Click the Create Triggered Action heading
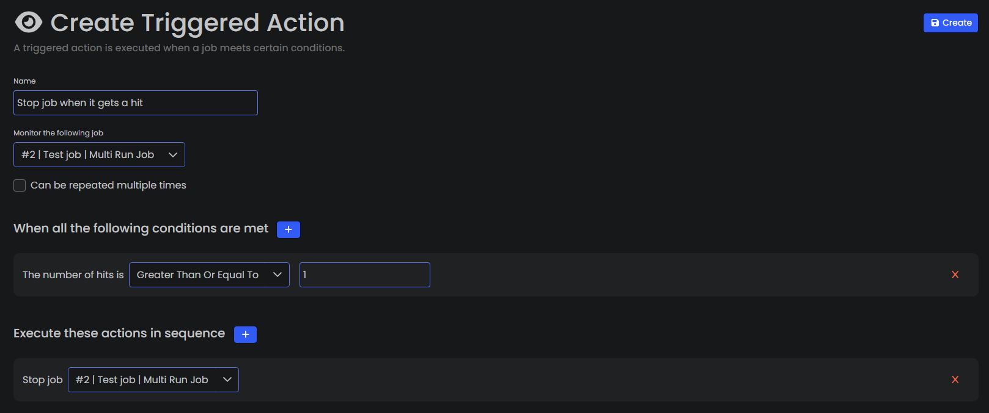The image size is (989, 413). (x=197, y=23)
